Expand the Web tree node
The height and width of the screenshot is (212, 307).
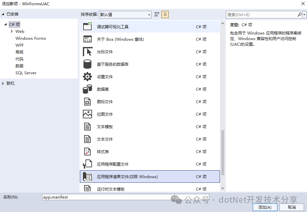click(x=12, y=32)
